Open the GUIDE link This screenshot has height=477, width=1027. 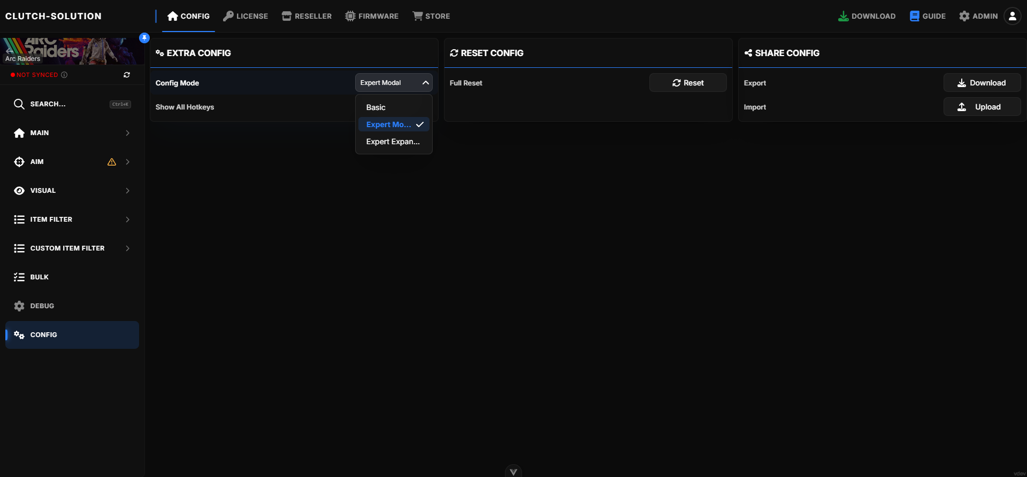click(928, 16)
